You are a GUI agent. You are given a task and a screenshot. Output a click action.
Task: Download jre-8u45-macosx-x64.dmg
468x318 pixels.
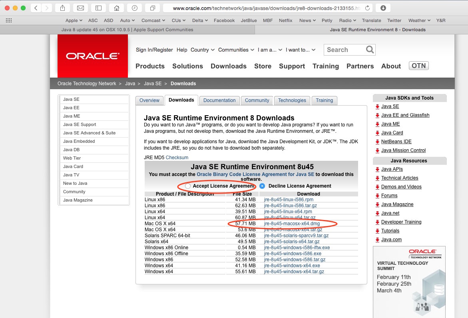pyautogui.click(x=292, y=224)
